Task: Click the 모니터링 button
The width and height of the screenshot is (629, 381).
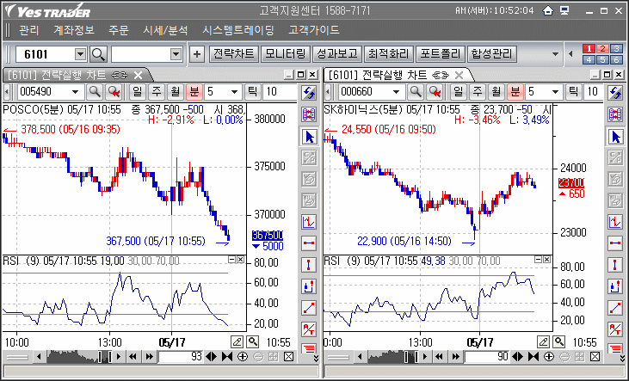Action: point(285,54)
